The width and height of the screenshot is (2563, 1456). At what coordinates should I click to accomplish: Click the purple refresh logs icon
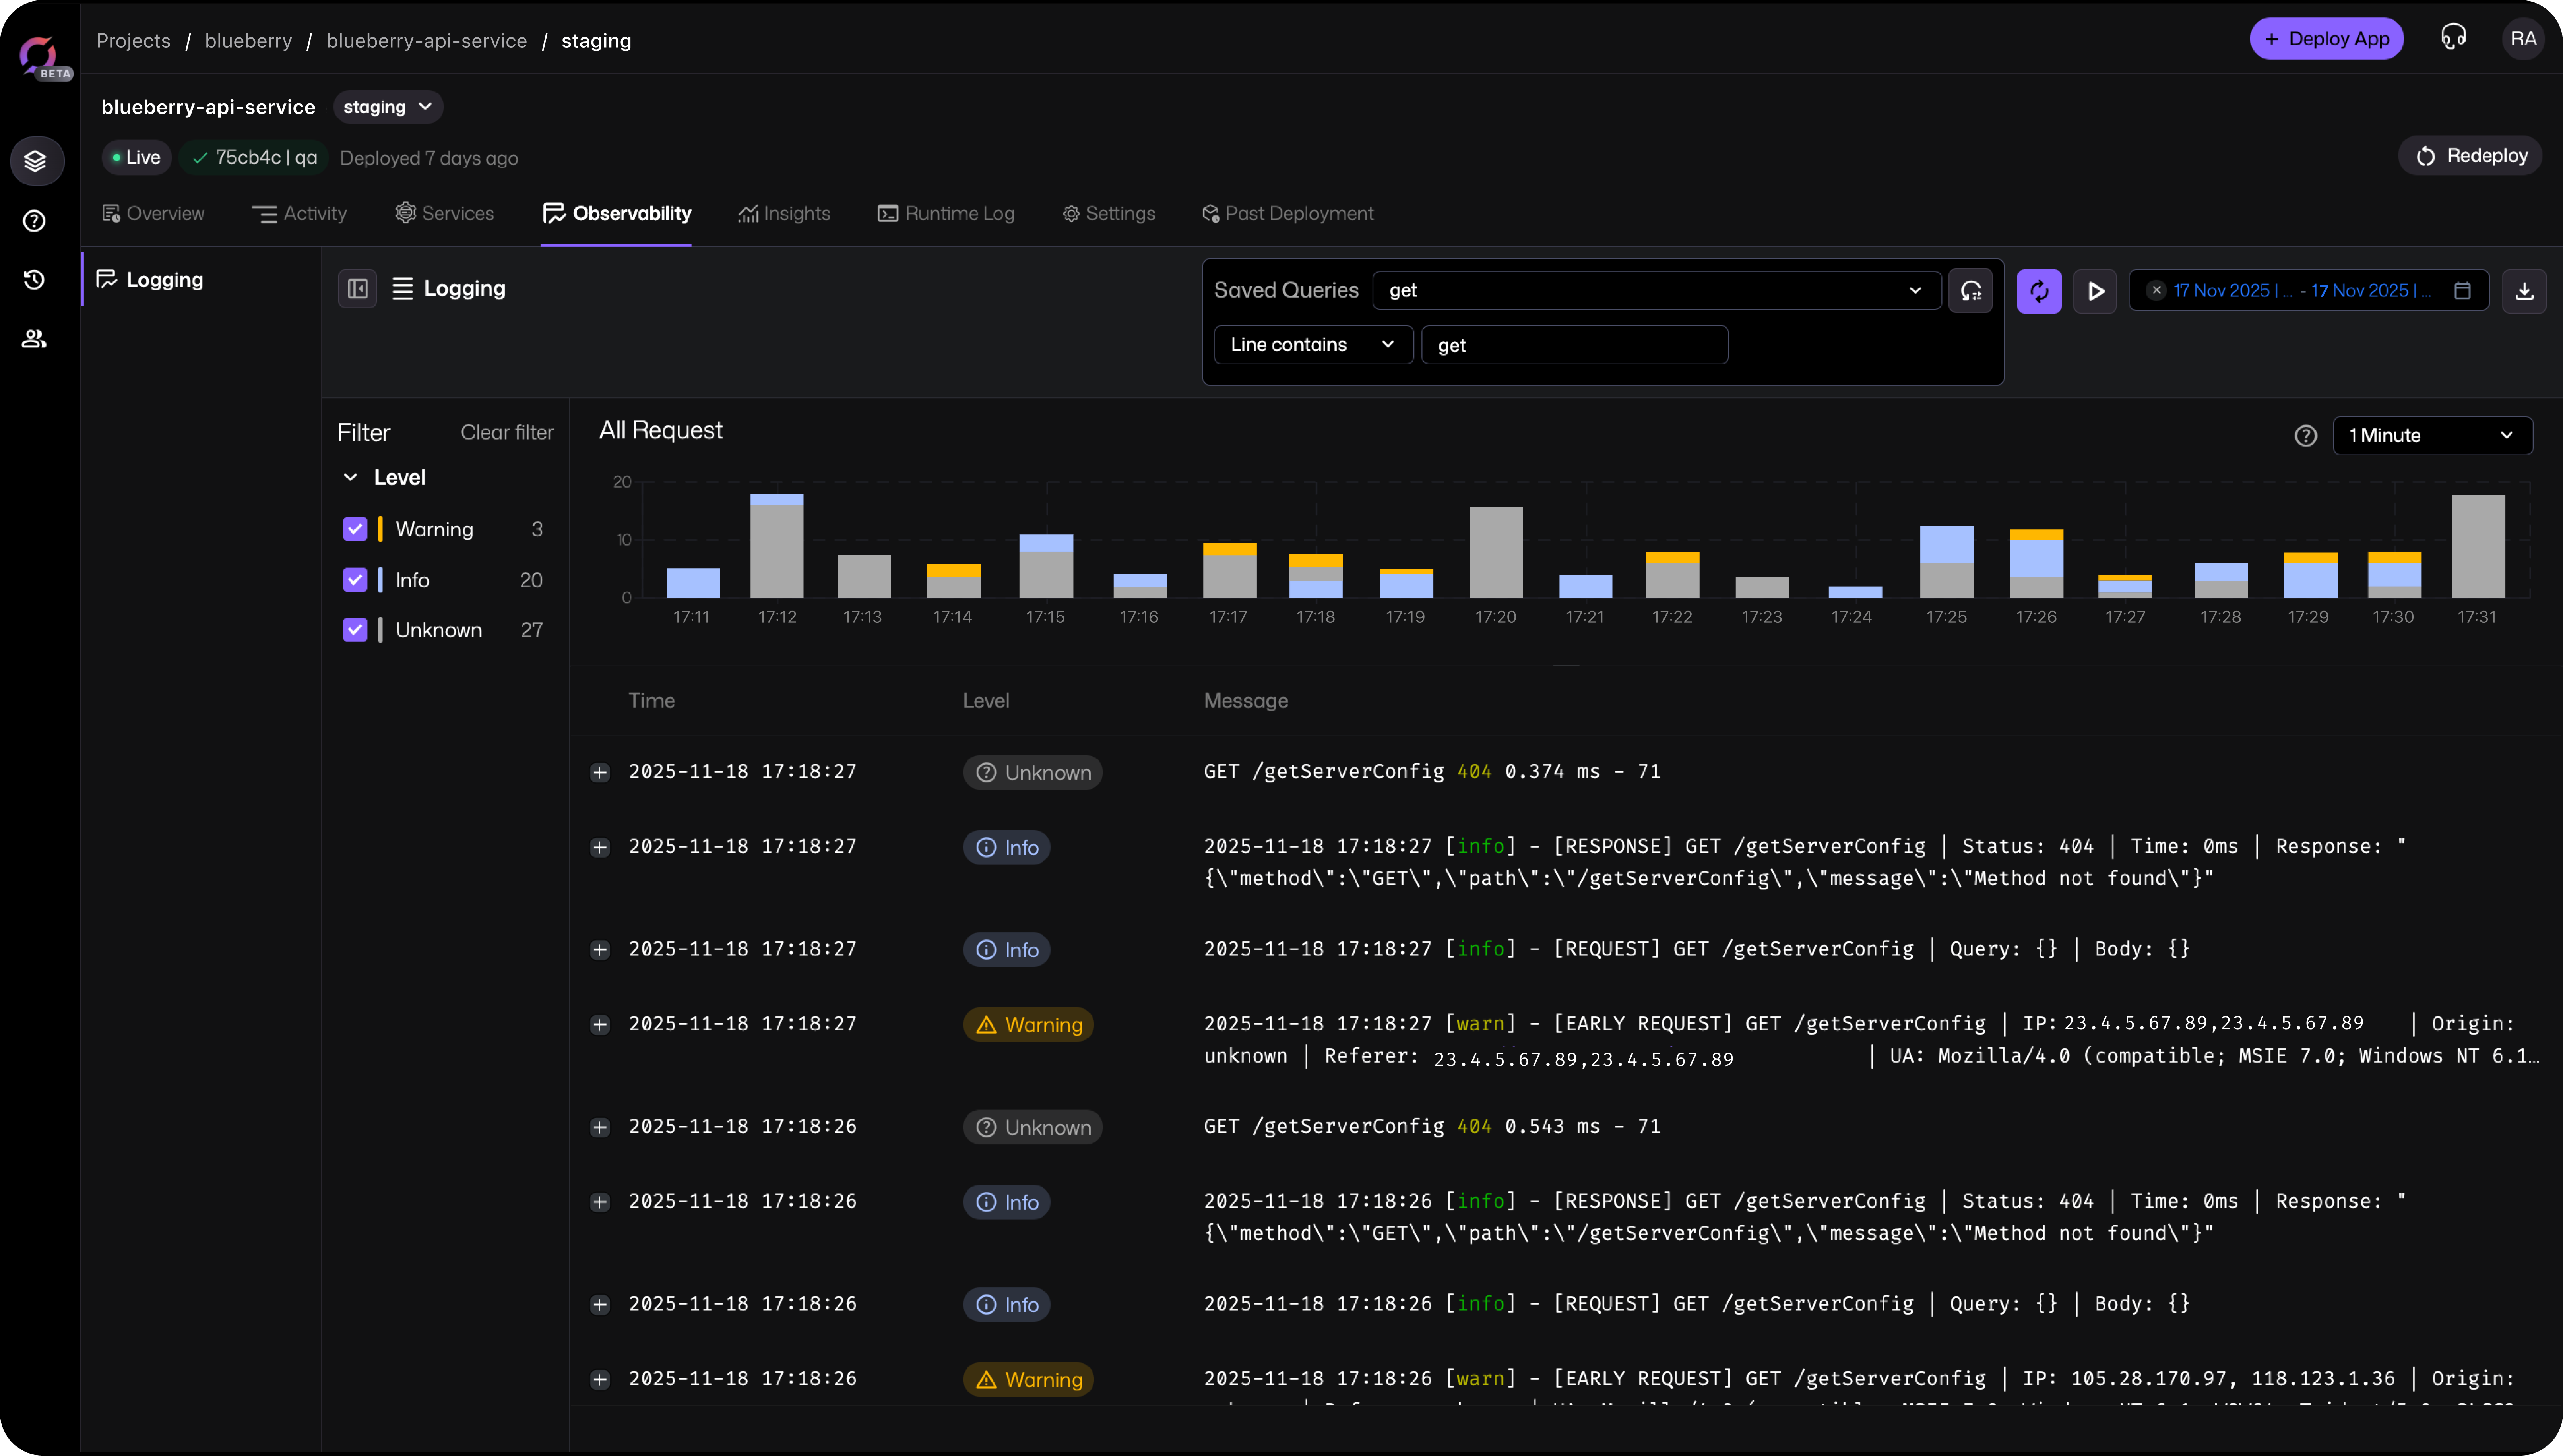coord(2039,291)
